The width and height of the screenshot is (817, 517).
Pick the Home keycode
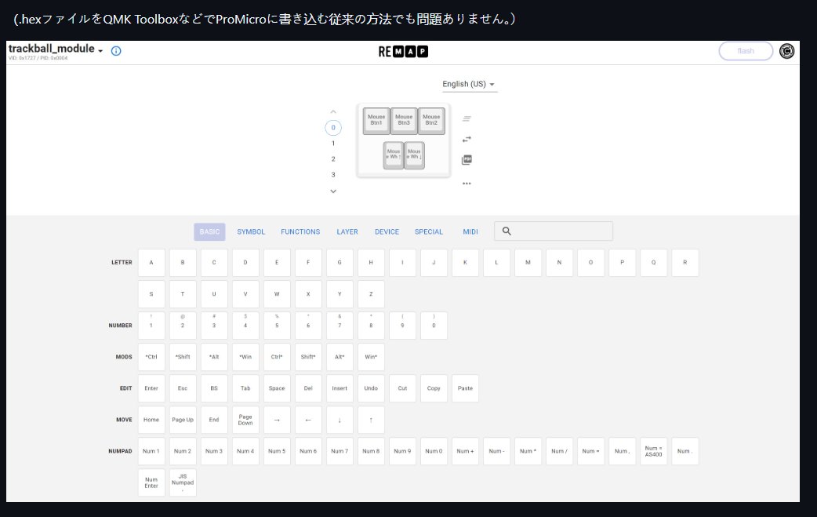(x=151, y=420)
